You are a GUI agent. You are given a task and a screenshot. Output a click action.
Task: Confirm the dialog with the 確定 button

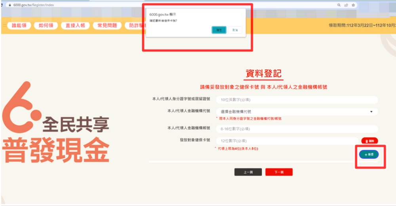point(219,30)
